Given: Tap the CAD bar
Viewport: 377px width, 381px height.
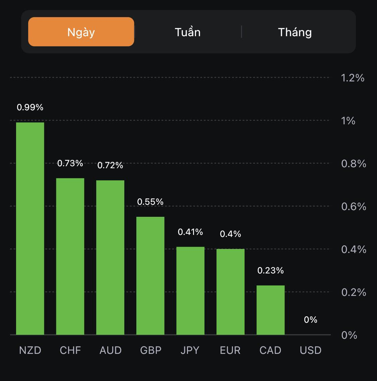Looking at the screenshot, I should point(270,310).
